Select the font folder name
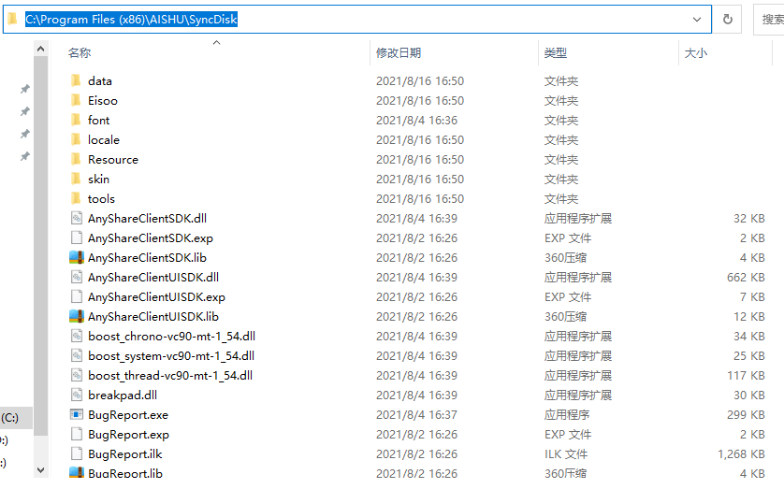 click(x=98, y=120)
